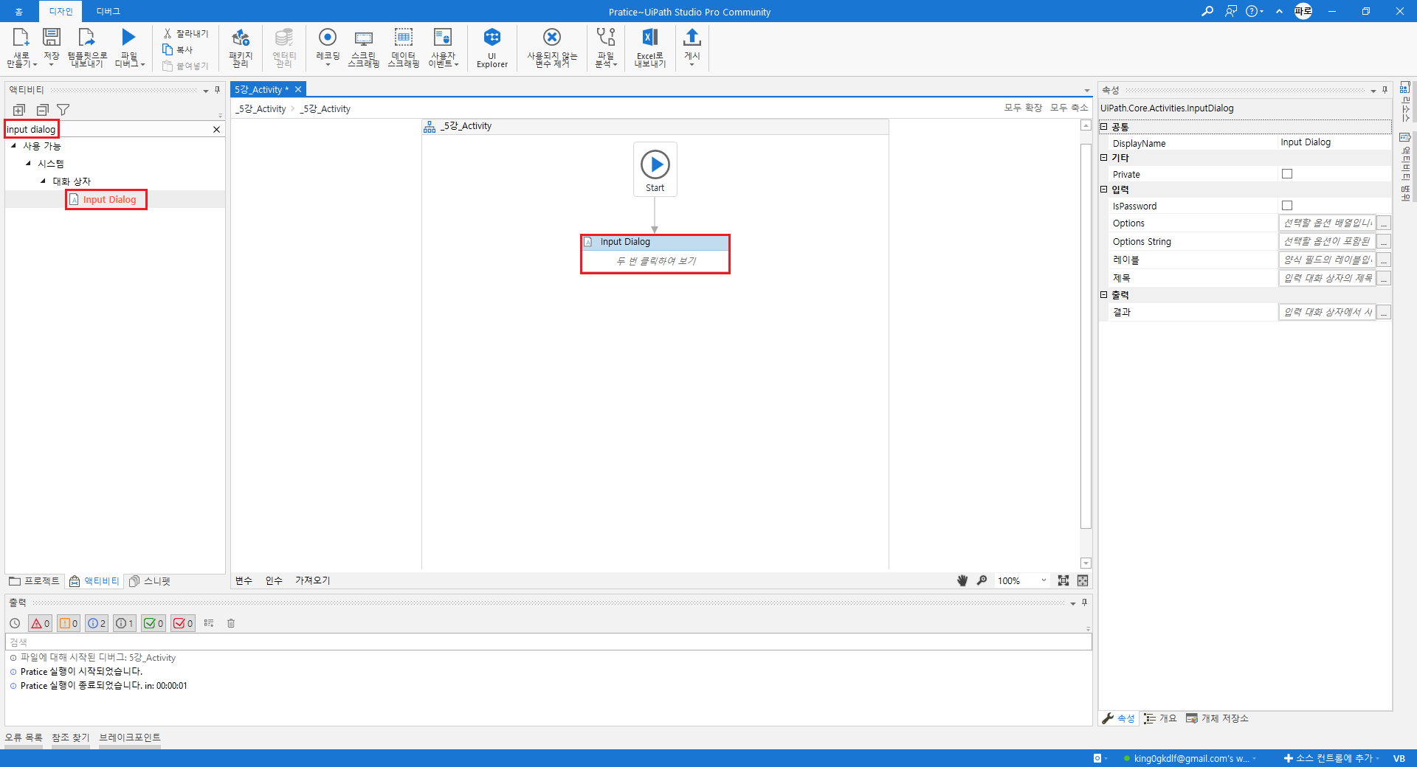The width and height of the screenshot is (1417, 767).
Task: Toggle trace messages filter showing 1
Action: pos(125,623)
